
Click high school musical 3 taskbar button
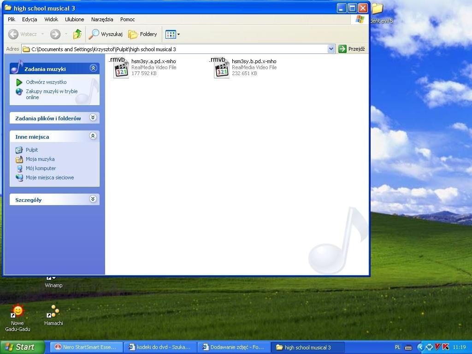tap(307, 348)
